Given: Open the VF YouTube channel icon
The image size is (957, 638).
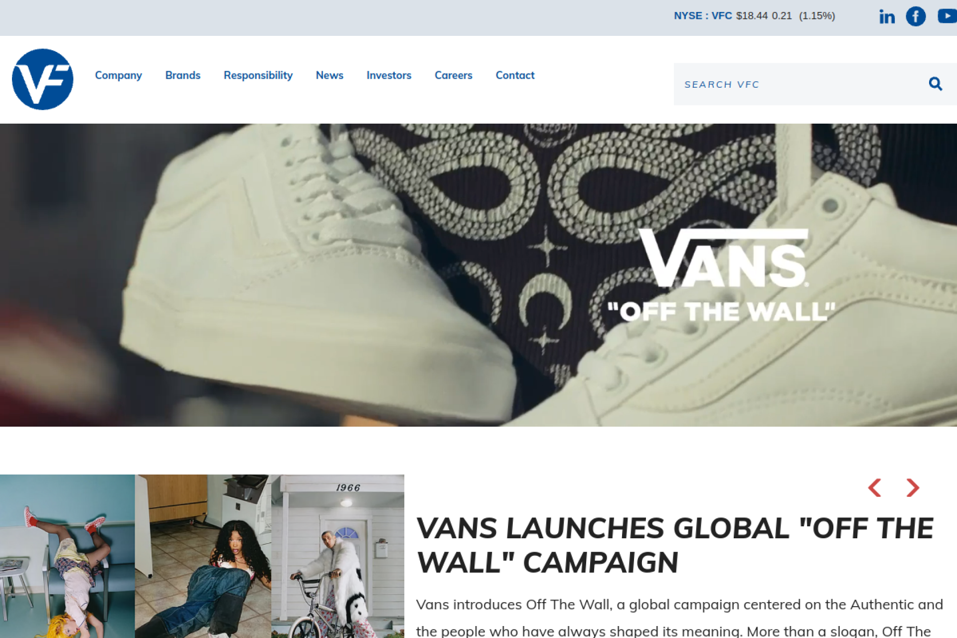Looking at the screenshot, I should pyautogui.click(x=947, y=16).
